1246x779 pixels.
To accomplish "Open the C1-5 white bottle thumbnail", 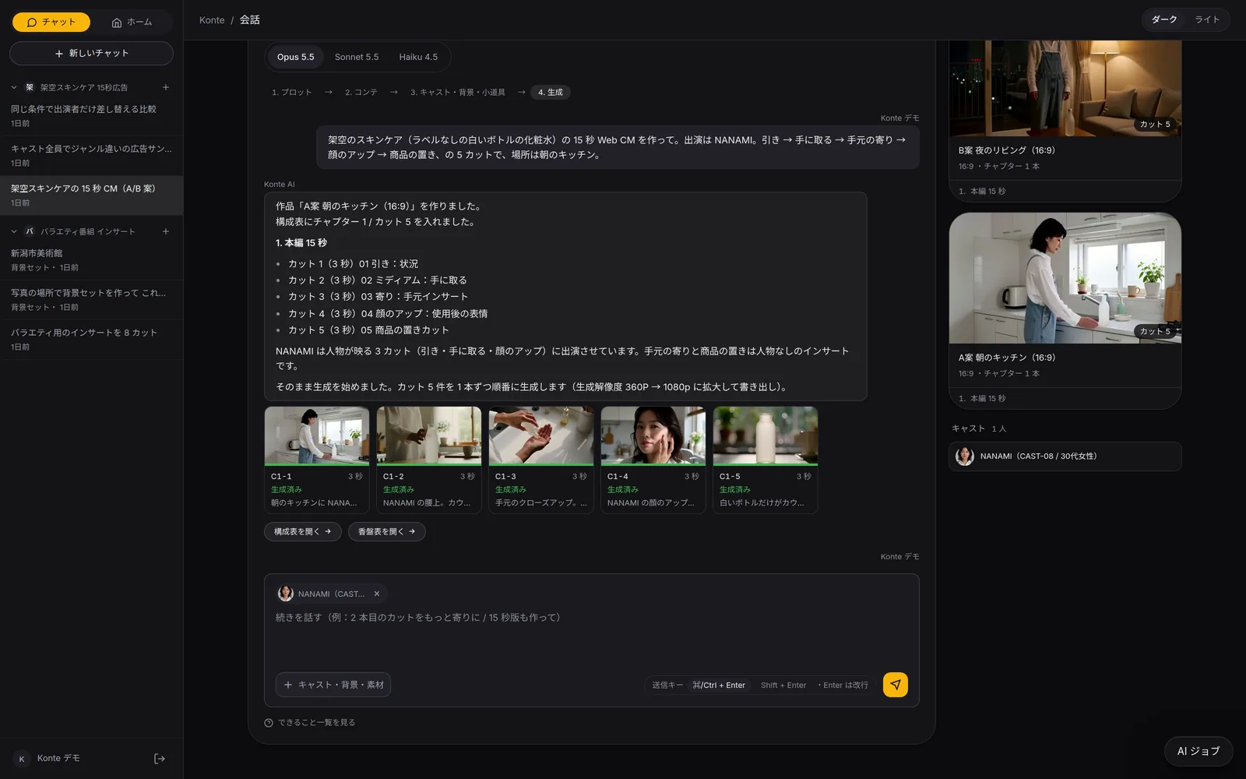I will (766, 435).
